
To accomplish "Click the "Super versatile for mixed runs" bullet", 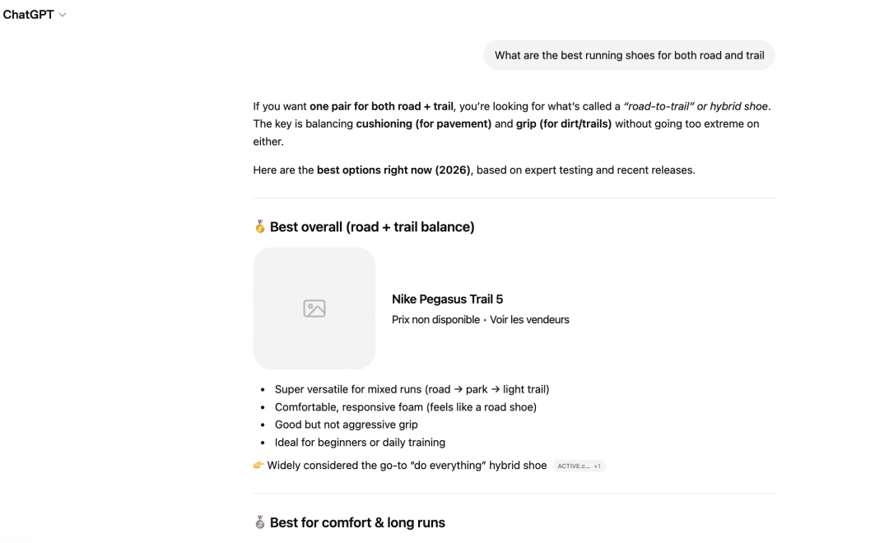I will tap(412, 389).
